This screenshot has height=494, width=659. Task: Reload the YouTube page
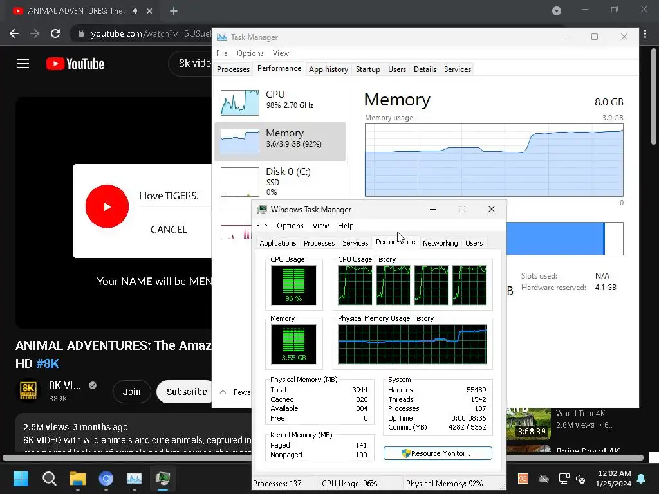click(x=55, y=33)
